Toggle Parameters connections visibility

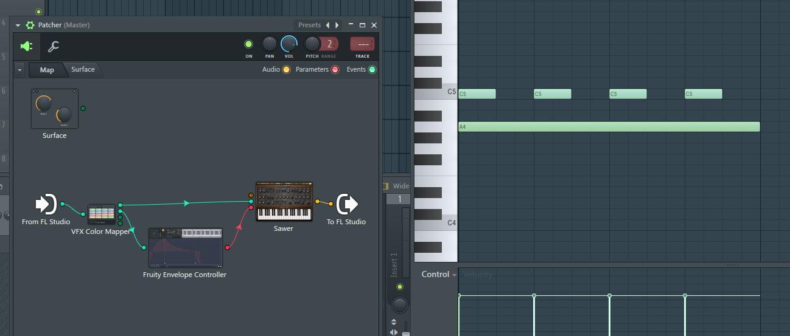pyautogui.click(x=335, y=69)
